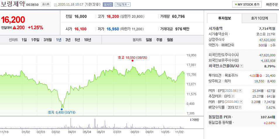Click the 목표주가 20,400 value
This screenshot has width=279, height=139.
pos(271,76)
